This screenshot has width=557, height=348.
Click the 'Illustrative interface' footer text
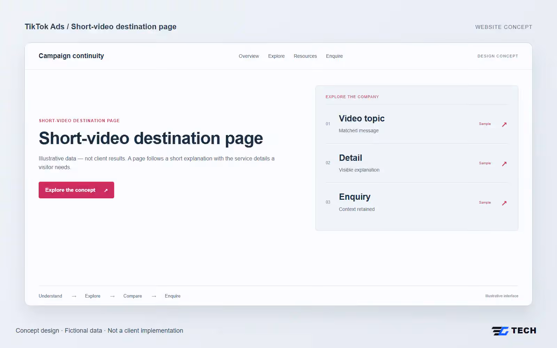click(502, 296)
